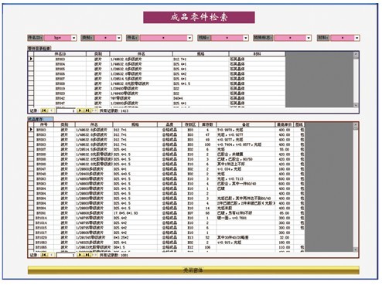Click the remark cell 光坯未胶

[x=246, y=208]
